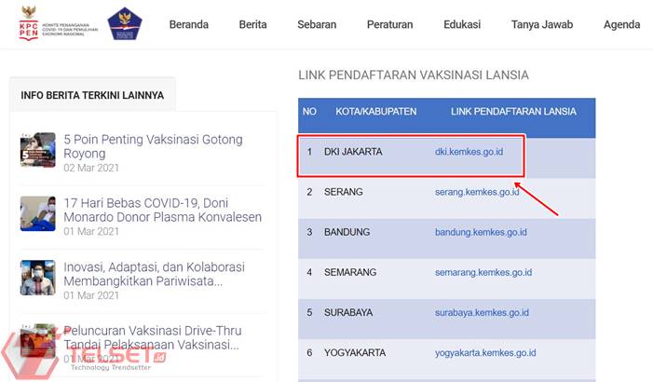Select the SEMARANG table cell
The image size is (653, 382).
click(350, 272)
